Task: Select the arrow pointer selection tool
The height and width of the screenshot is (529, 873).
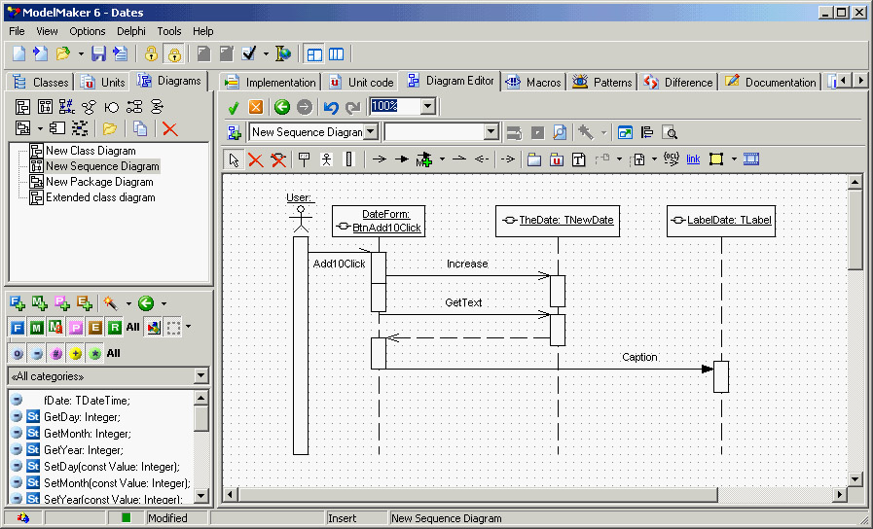Action: tap(234, 159)
